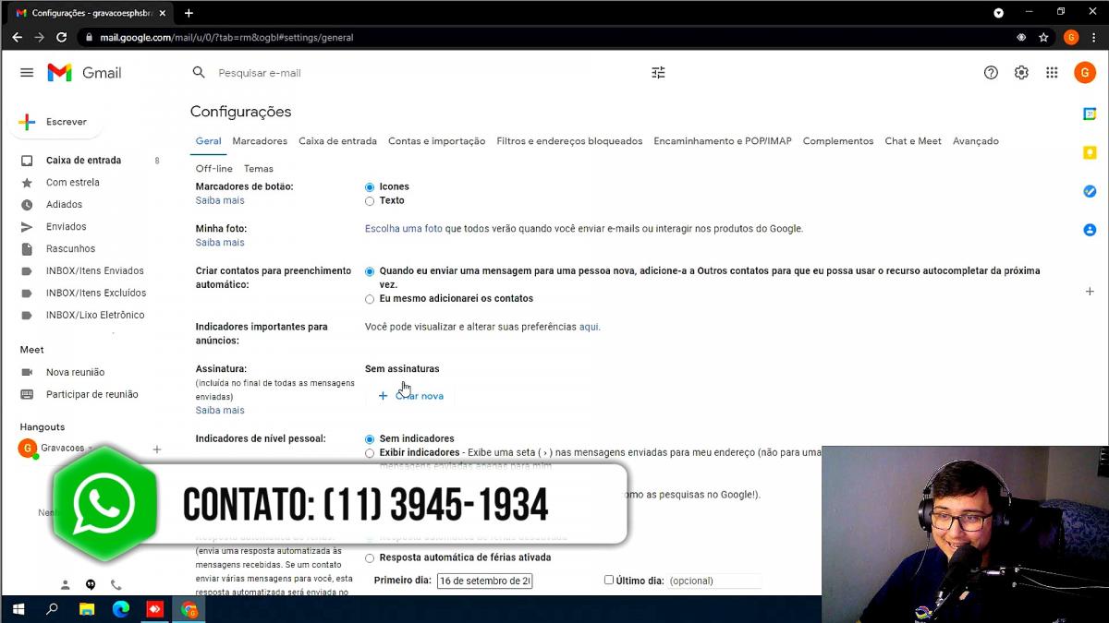Open Windows Start menu
Screen dimensions: 1109x623
click(x=18, y=609)
